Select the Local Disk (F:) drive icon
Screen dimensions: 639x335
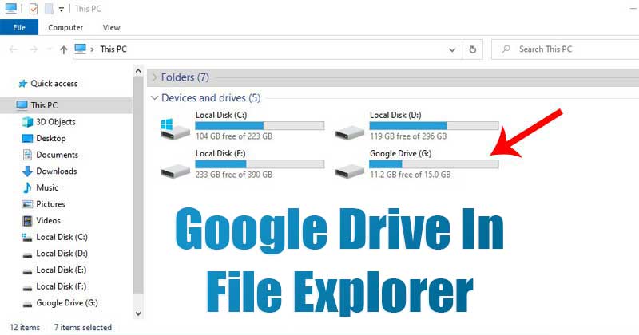(x=175, y=171)
